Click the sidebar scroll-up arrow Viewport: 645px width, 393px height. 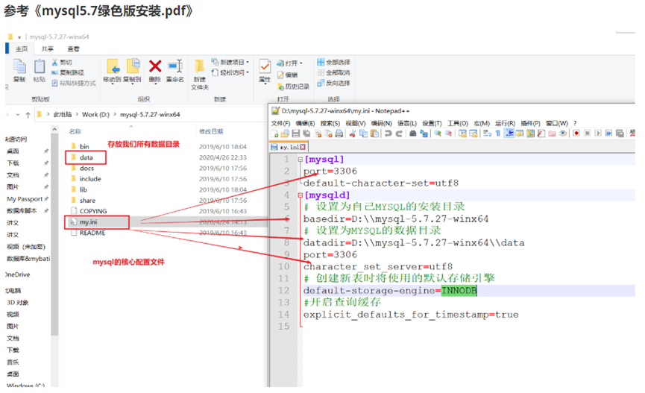click(54, 130)
